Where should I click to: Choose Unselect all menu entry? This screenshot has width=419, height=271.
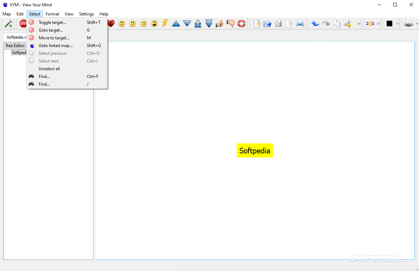pyautogui.click(x=67, y=68)
